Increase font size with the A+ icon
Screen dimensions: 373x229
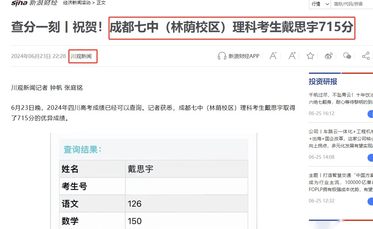tap(292, 56)
